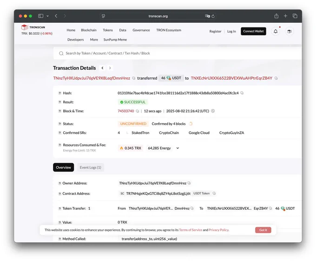Click the CryptoGuyInZA SR name
This screenshot has height=261, width=316.
pos(231,133)
